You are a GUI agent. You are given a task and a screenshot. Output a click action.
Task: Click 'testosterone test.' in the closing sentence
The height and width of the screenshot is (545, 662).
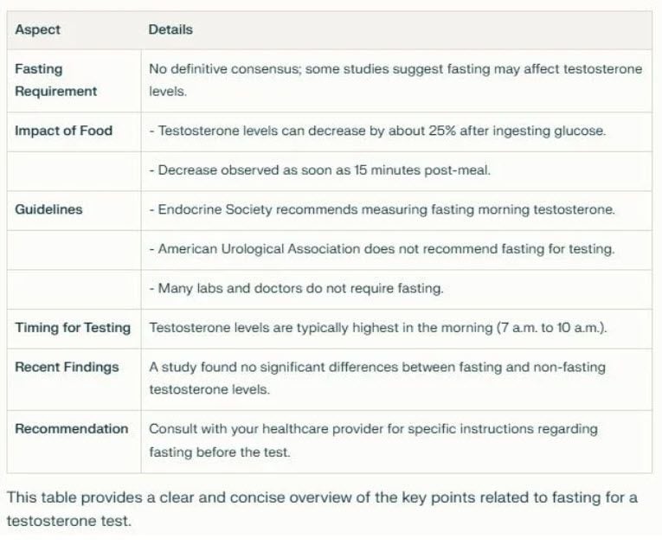point(69,521)
